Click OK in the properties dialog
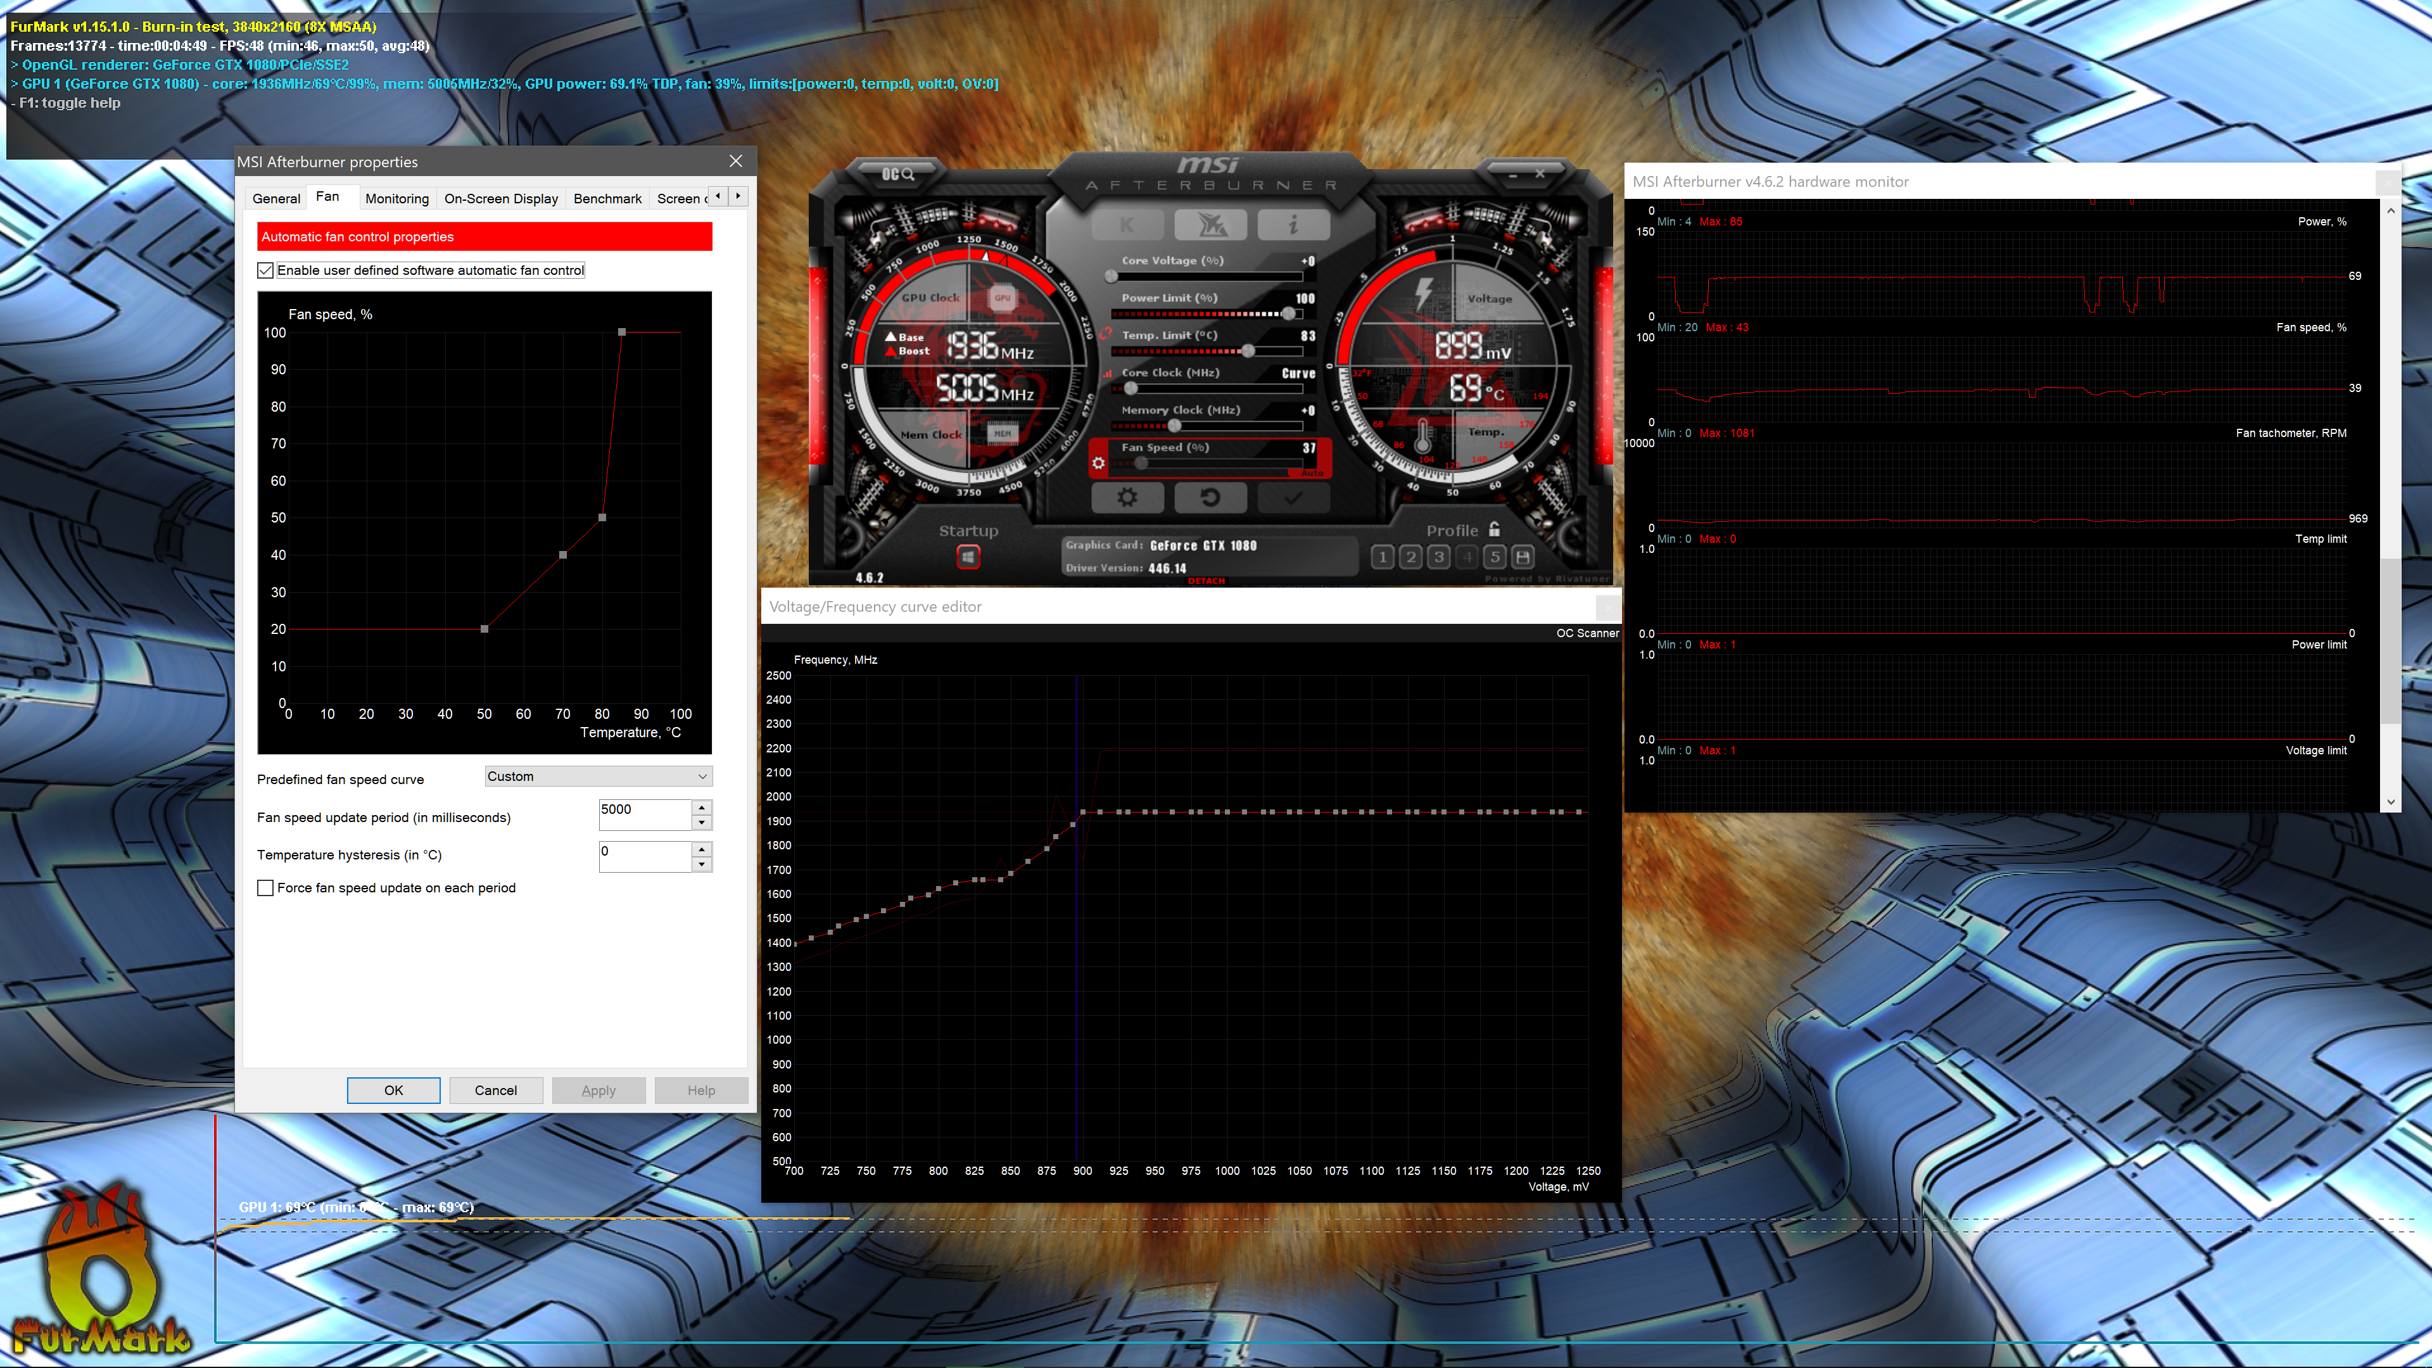The height and width of the screenshot is (1368, 2432). [x=394, y=1091]
